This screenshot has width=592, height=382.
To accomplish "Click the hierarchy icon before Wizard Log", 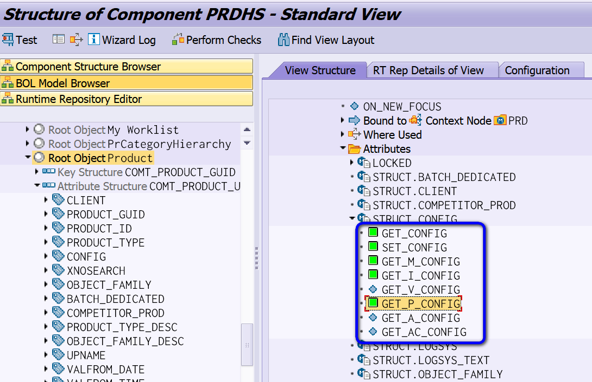I will coord(76,40).
